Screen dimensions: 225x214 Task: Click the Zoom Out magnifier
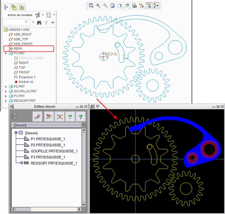click(105, 6)
